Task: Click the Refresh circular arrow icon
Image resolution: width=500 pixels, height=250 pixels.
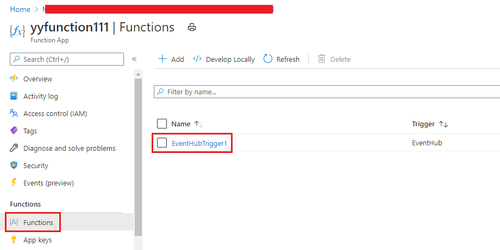Action: [x=268, y=59]
